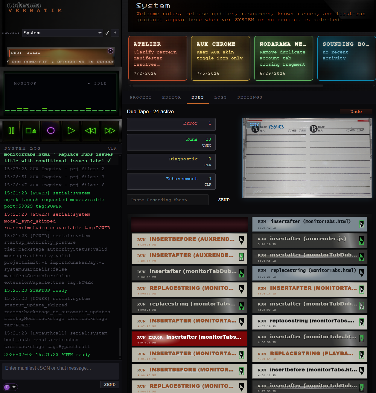Image resolution: width=376 pixels, height=393 pixels.
Task: Toggle the moon/sun theme switch
Action: tap(10, 387)
